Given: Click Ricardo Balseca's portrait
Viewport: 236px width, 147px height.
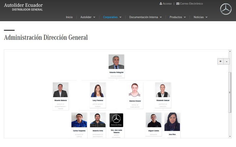Looking at the screenshot, I should (x=60, y=90).
